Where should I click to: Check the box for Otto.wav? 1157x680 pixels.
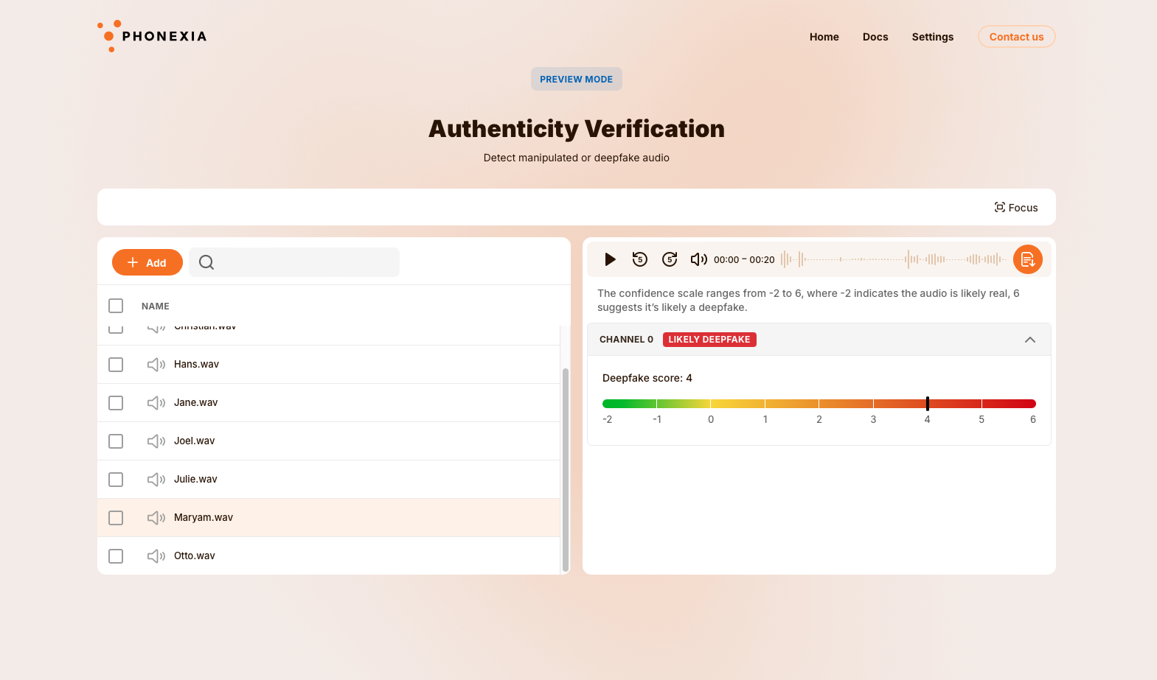116,556
